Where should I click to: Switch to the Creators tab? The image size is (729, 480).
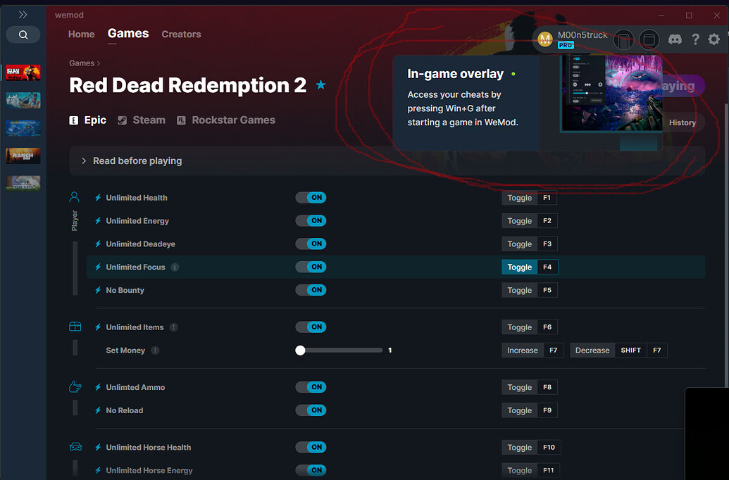181,34
